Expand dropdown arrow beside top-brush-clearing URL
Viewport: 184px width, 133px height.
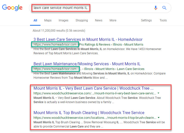158,118
